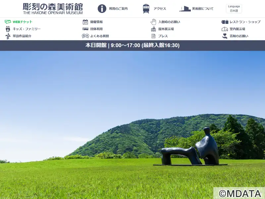The image size is (265, 199).
Task: Open the 利用のご案内 link
Action: (118, 9)
